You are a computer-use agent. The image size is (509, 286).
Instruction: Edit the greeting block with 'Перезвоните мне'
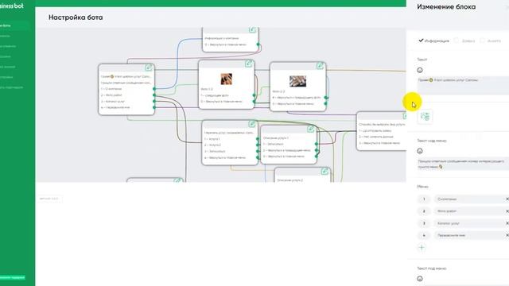click(149, 68)
